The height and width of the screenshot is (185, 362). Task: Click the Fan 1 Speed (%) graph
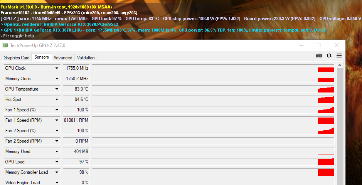coord(213,110)
